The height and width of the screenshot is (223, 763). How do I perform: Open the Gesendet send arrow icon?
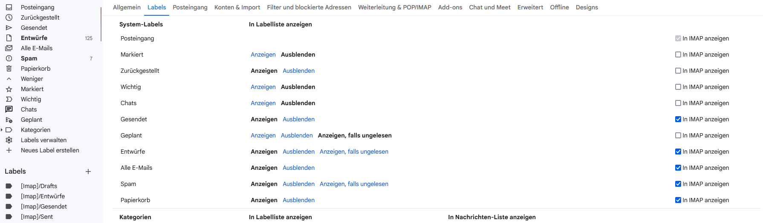9,28
